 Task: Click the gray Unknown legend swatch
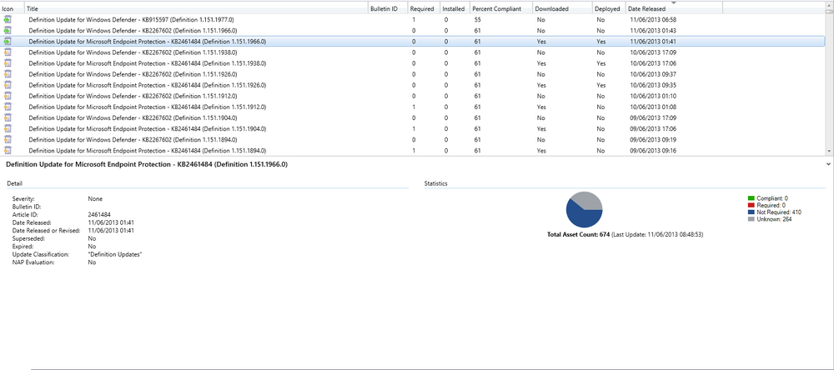(751, 219)
